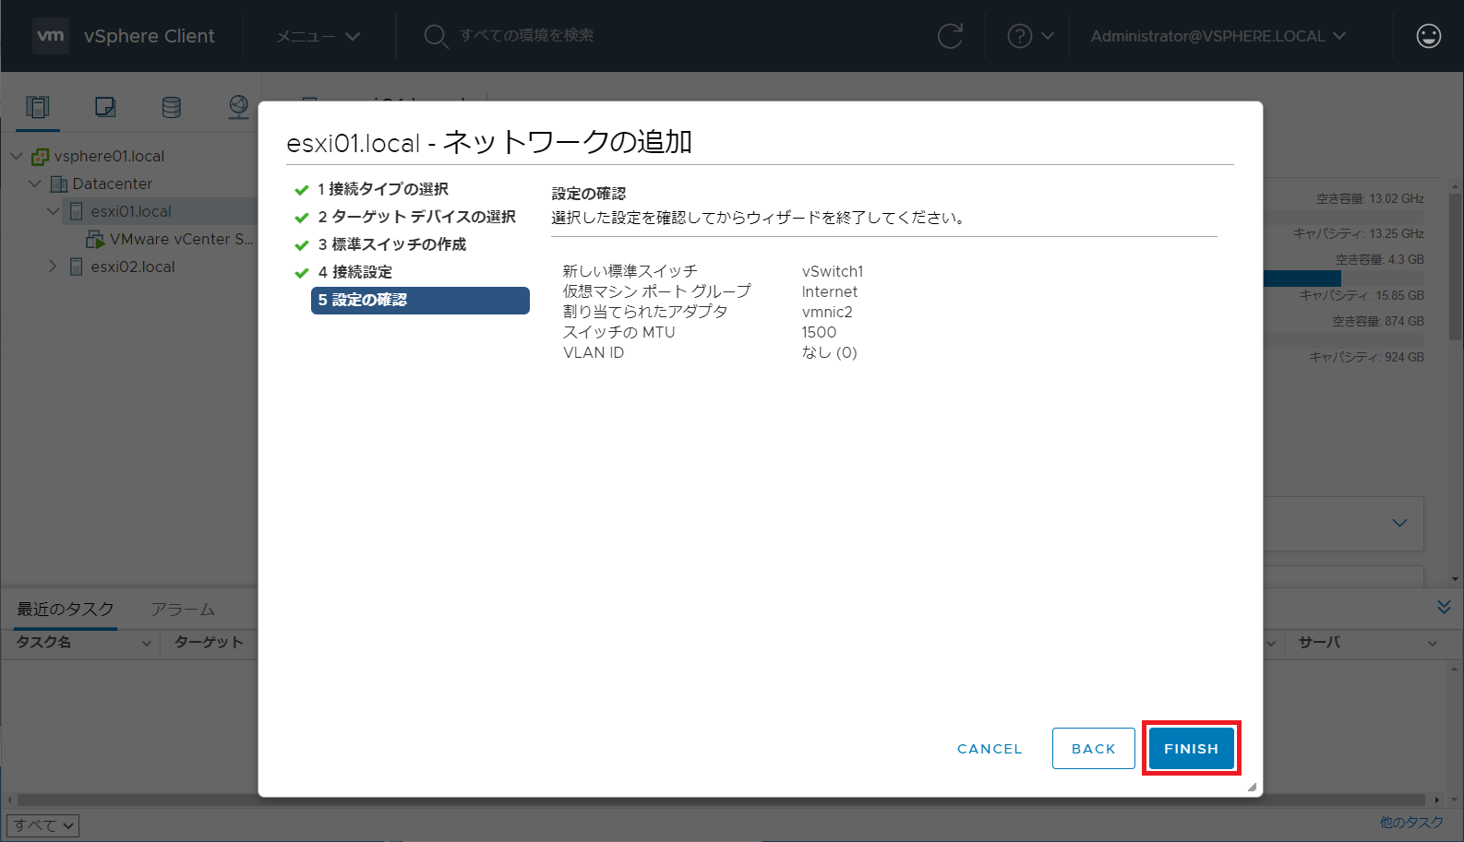This screenshot has width=1464, height=842.
Task: Click the ターゲット column header
Action: (209, 643)
